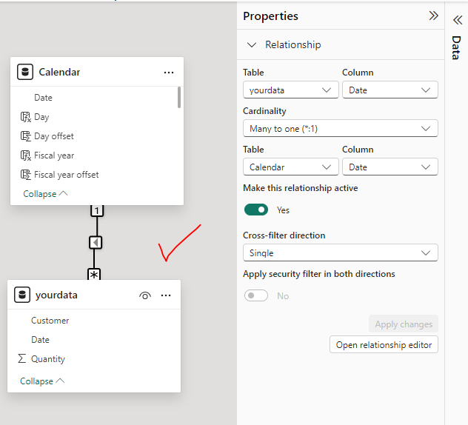Collapse the yourdata table field list
This screenshot has height=425, width=468.
(x=42, y=381)
